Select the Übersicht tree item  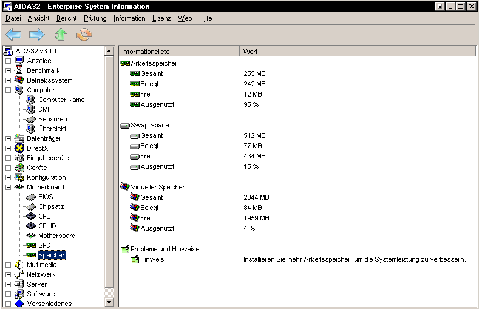pyautogui.click(x=52, y=129)
